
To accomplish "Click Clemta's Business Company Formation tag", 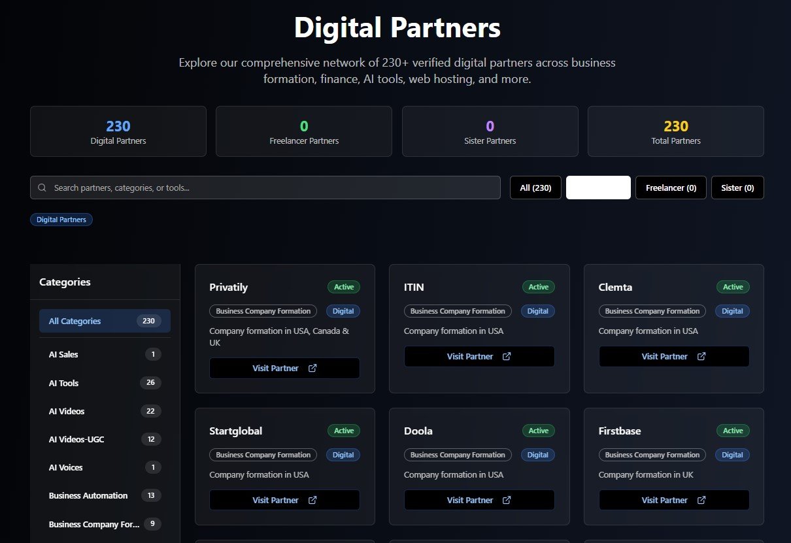I will point(652,311).
